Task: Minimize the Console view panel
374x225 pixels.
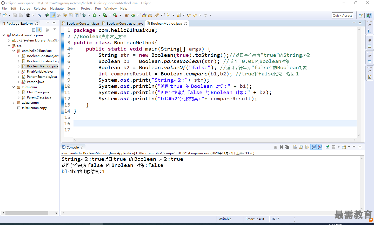Action: [x=354, y=147]
